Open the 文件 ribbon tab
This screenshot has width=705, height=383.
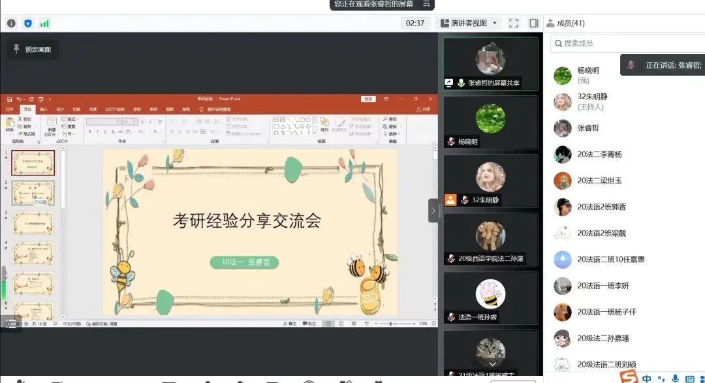tap(10, 110)
